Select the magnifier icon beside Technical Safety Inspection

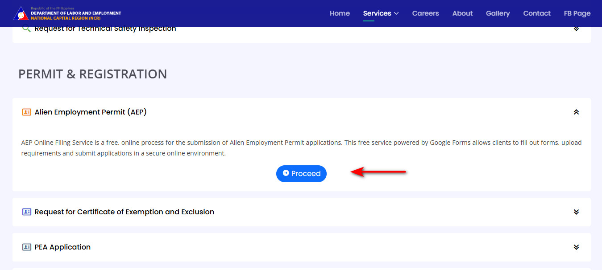tap(25, 28)
